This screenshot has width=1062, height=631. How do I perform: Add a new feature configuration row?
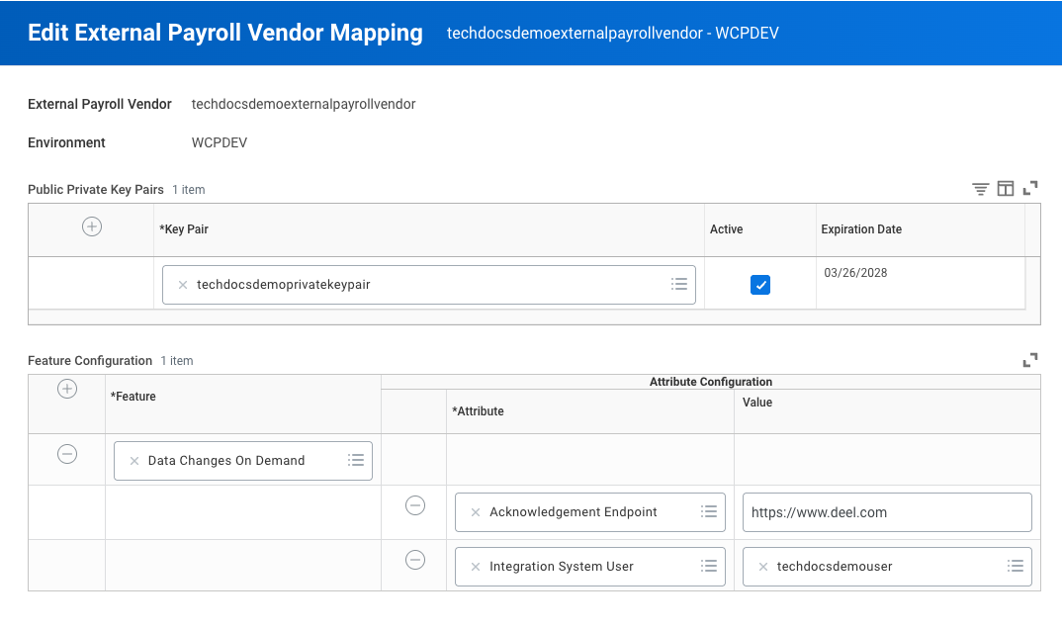(66, 389)
